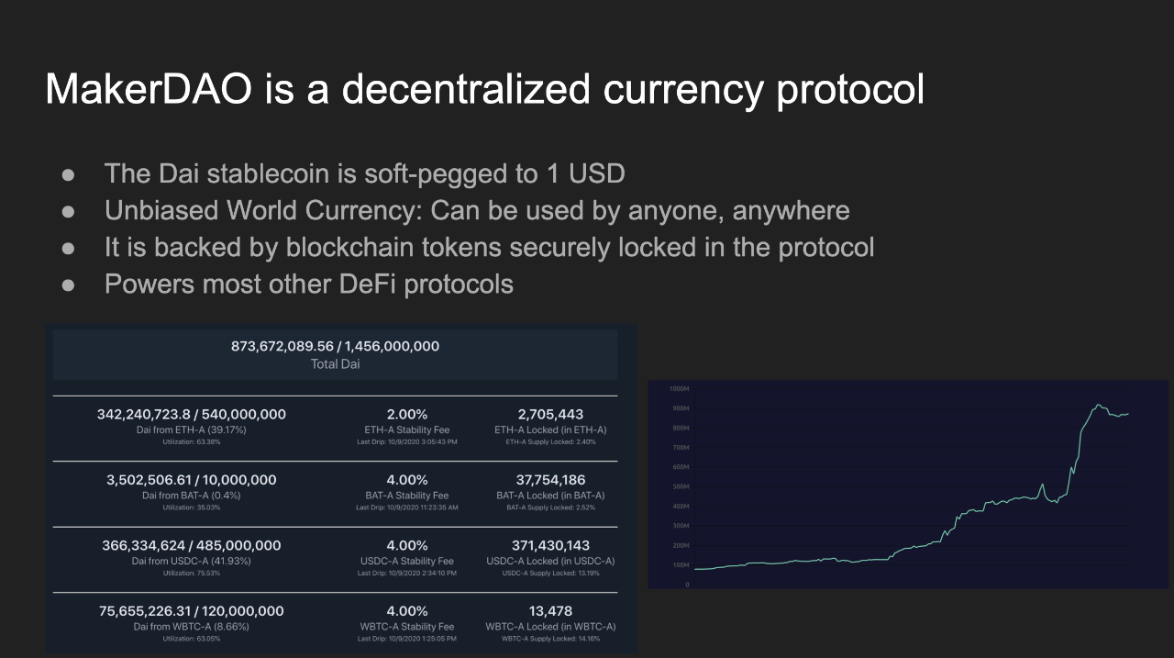
Task: Click the slide title MakerDAO heading
Action: (x=484, y=90)
